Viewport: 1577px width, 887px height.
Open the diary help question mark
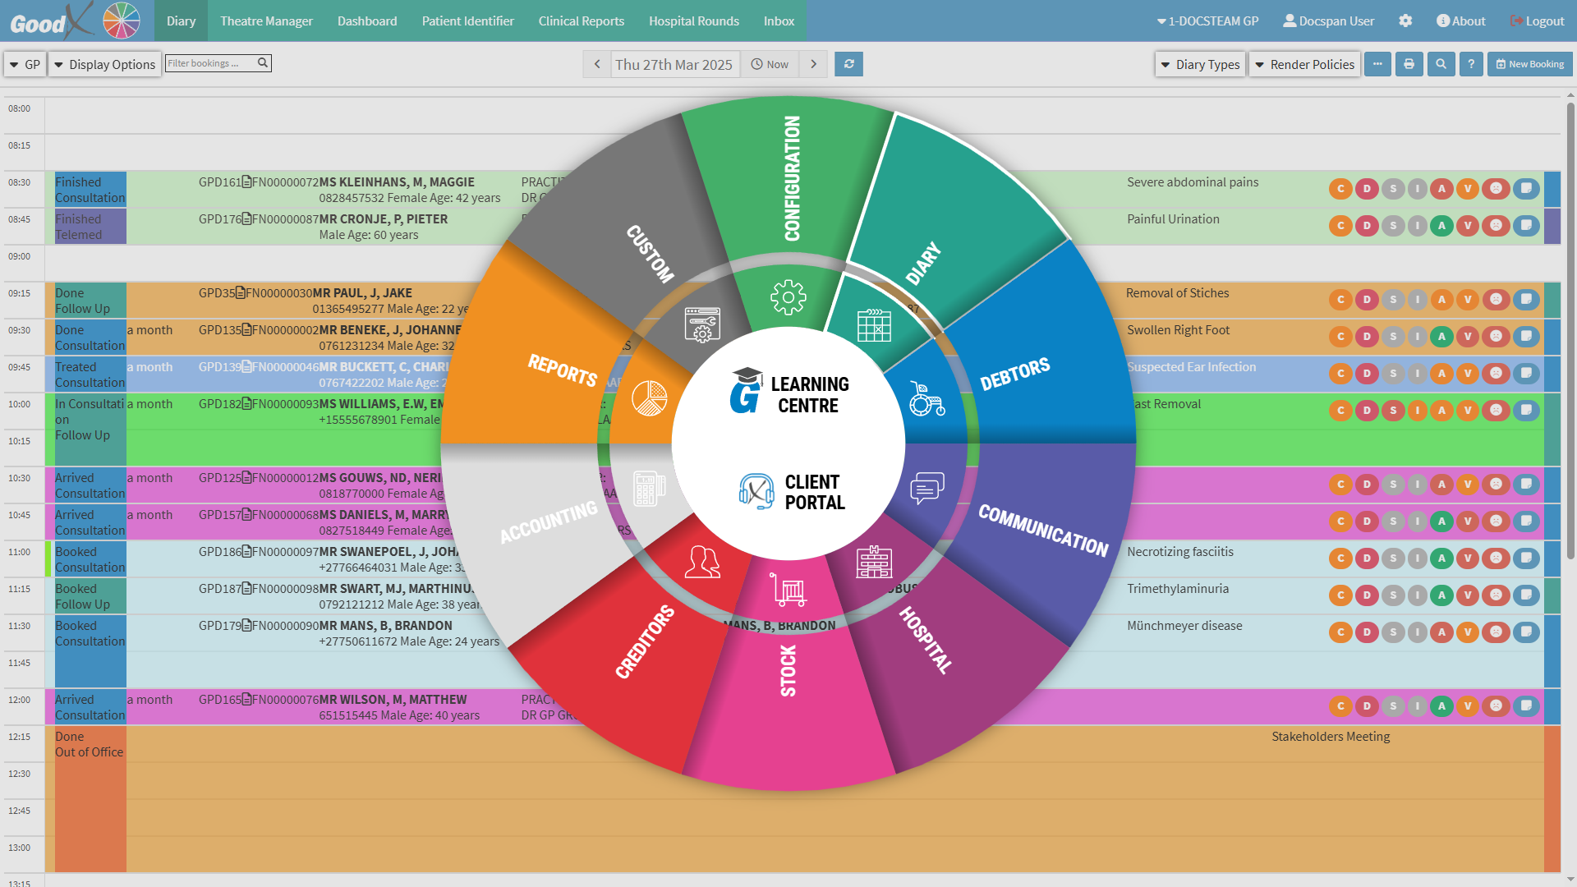point(1471,64)
